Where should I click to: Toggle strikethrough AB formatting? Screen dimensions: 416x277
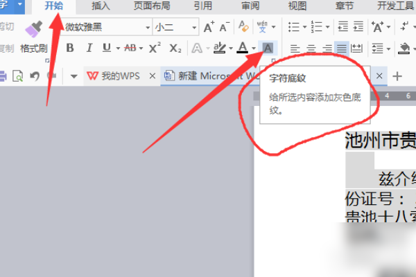click(x=130, y=48)
